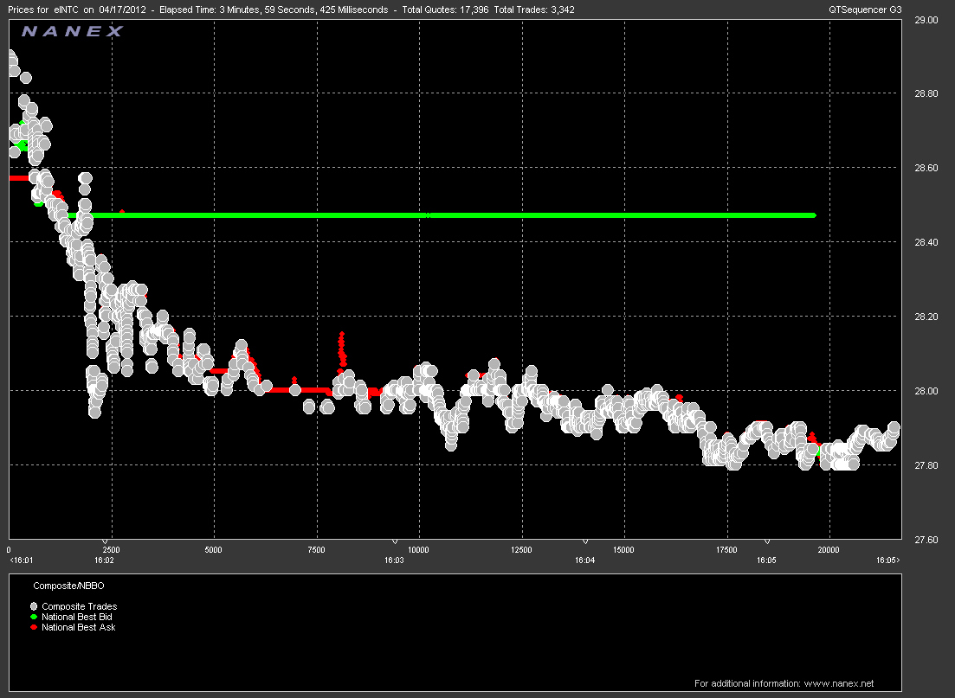The image size is (955, 698).
Task: Click the 'National Best Bid' legend label
Action: 77,617
